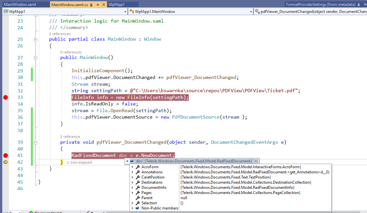This screenshot has width=367, height=213.
Task: Click the class icon beside WpfApp1.MainWindow
Action: tap(132, 12)
